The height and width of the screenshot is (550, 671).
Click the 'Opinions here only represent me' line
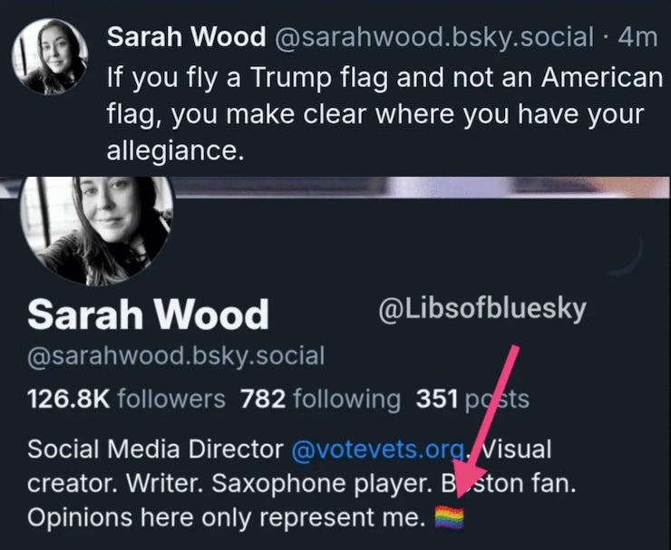click(227, 517)
